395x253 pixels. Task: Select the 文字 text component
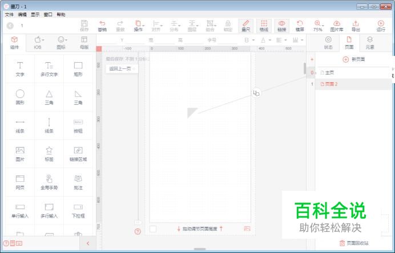pos(20,69)
